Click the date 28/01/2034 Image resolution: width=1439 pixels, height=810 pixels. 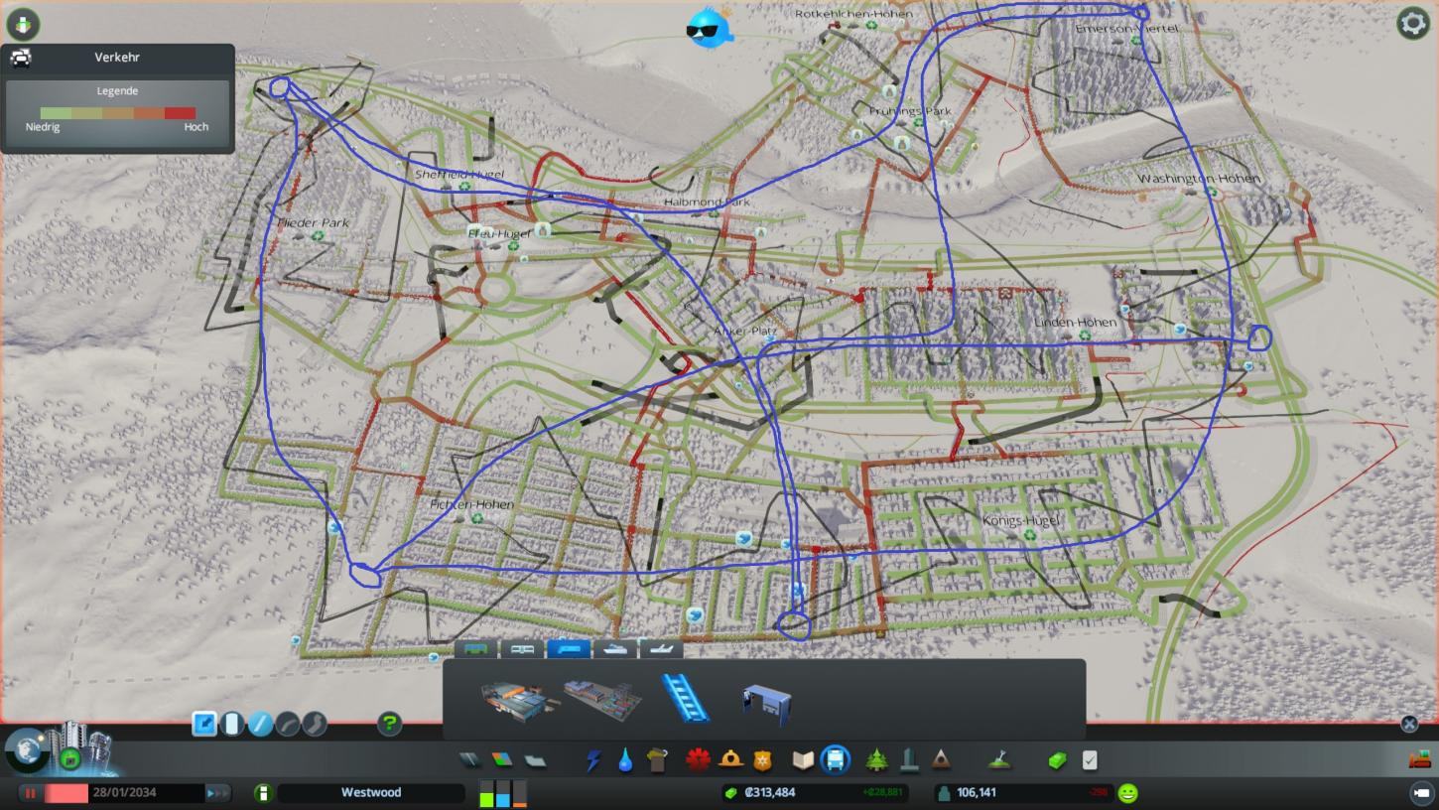pos(124,792)
